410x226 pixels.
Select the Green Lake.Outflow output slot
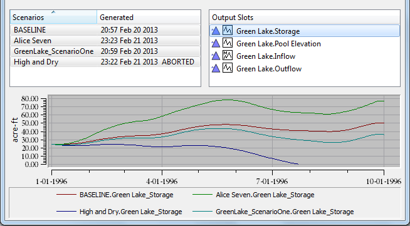(x=305, y=68)
